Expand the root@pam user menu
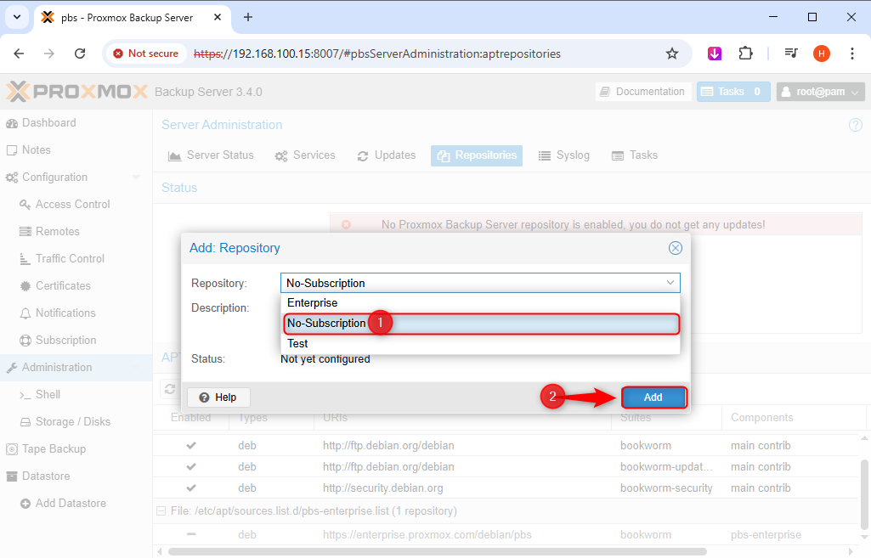 820,92
